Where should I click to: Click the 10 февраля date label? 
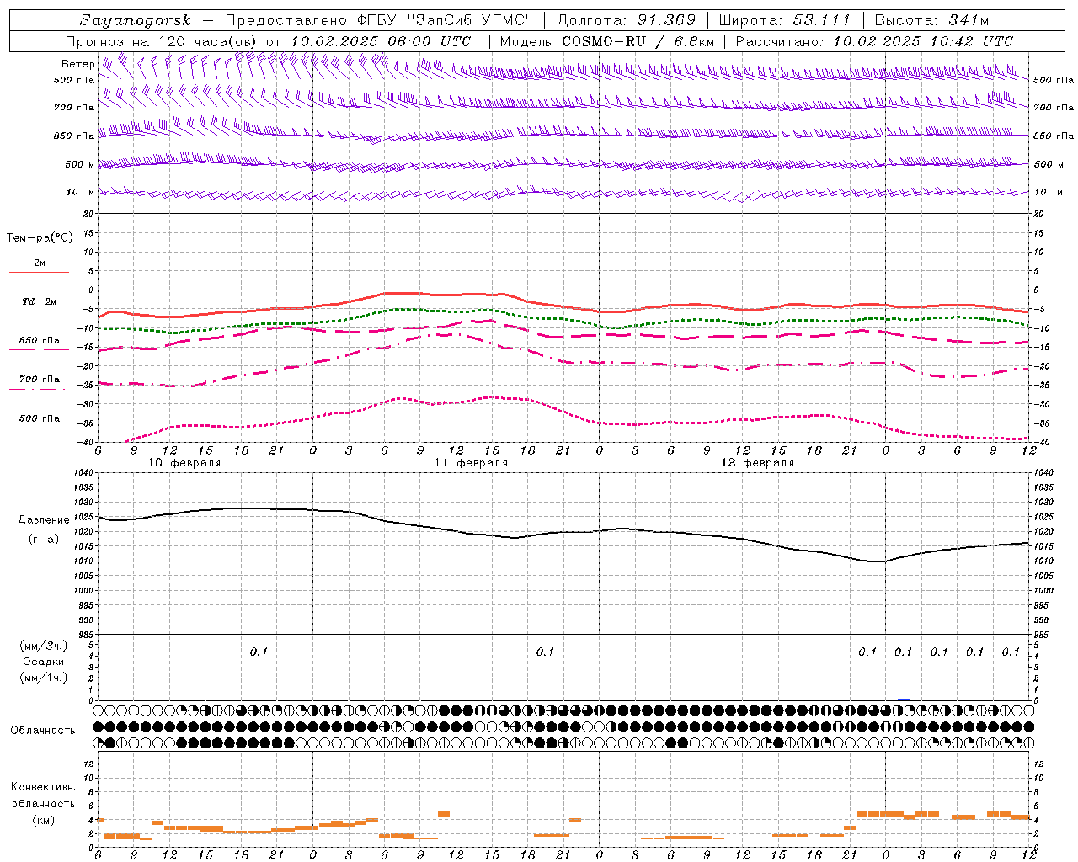tap(184, 463)
